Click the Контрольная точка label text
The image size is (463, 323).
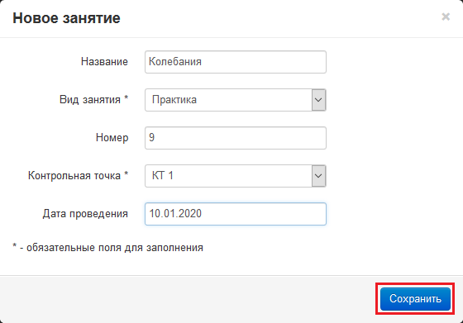(x=74, y=176)
